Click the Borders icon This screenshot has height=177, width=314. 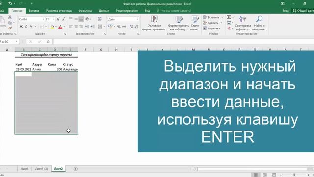click(42, 27)
